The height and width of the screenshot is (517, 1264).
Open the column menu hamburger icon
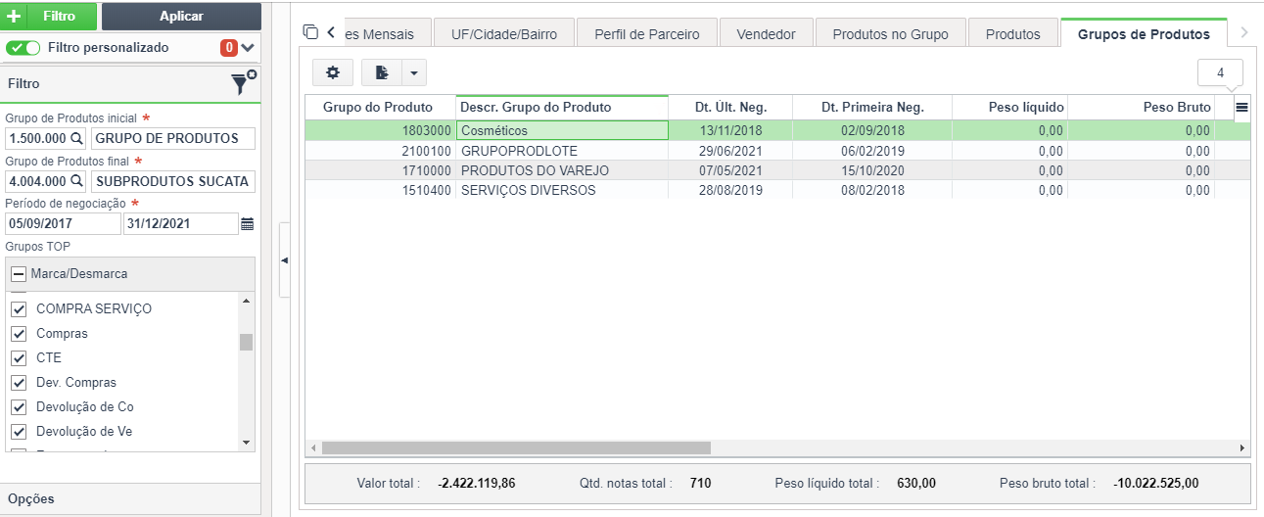[x=1241, y=108]
